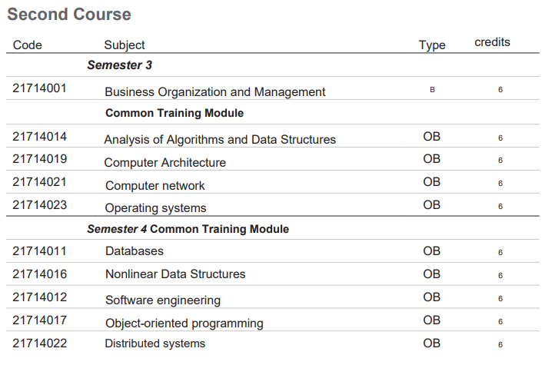Open the Distributed systems subject
The width and height of the screenshot is (545, 365).
(x=155, y=343)
